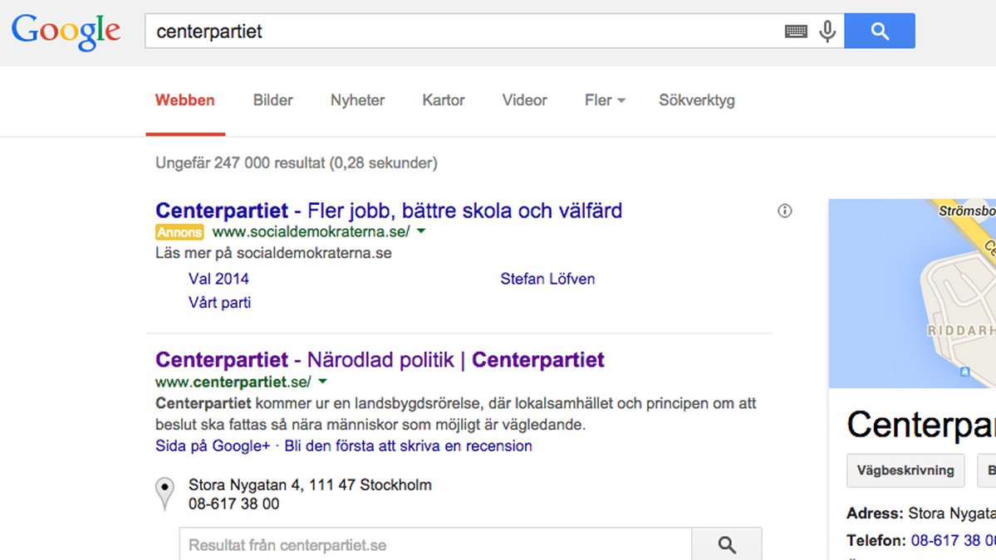The image size is (996, 560).
Task: Expand the socialdemokraterna.se ad URL arrow
Action: coord(421,231)
